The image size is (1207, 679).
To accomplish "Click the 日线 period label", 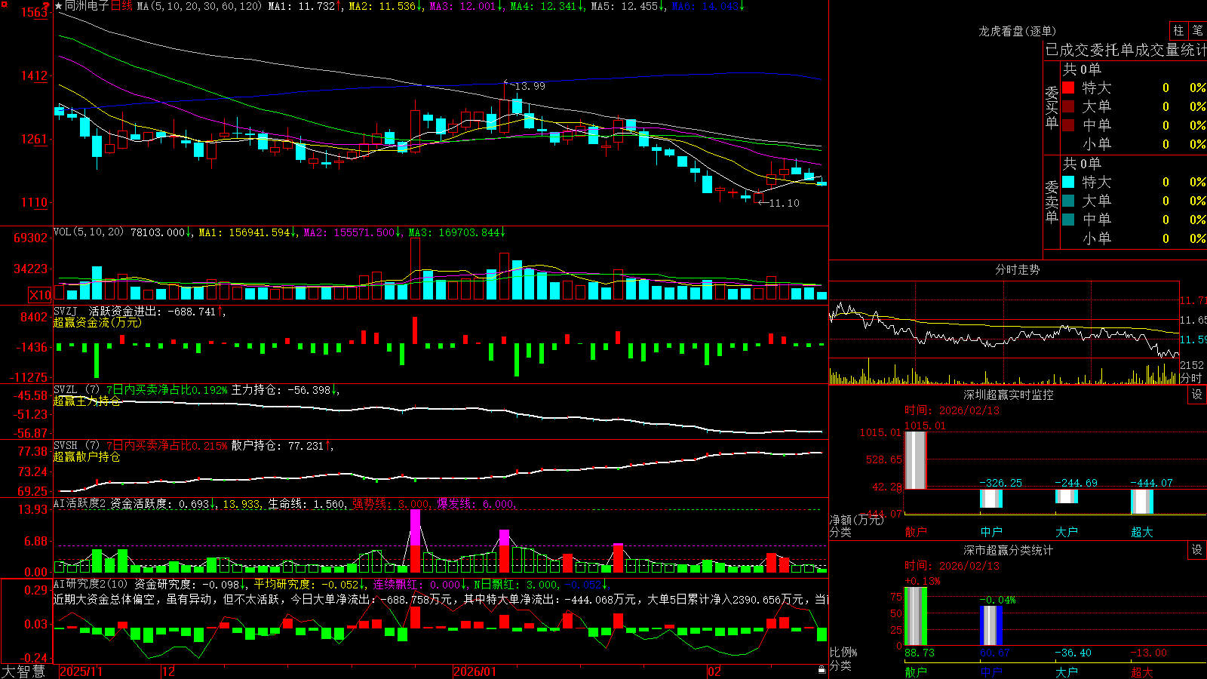I will pos(121,6).
